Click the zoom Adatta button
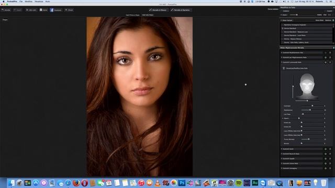This screenshot has height=188, width=335. (319, 15)
